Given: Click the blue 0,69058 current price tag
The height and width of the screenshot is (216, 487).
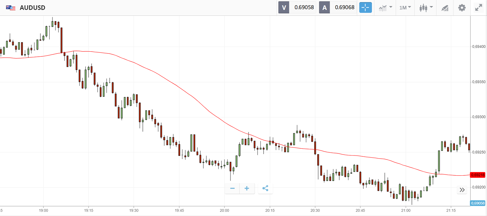Looking at the screenshot, I should (x=478, y=203).
